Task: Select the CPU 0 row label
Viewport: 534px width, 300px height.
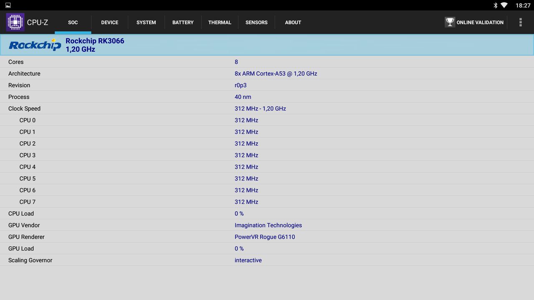Action: 28,120
